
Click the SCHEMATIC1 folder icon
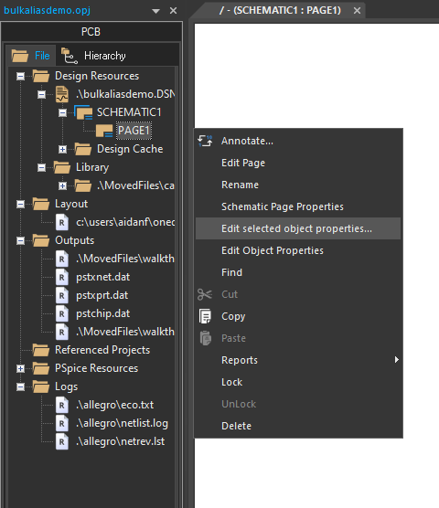click(83, 112)
